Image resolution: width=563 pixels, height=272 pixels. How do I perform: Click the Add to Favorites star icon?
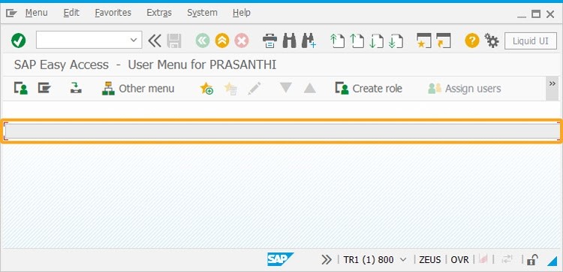207,89
